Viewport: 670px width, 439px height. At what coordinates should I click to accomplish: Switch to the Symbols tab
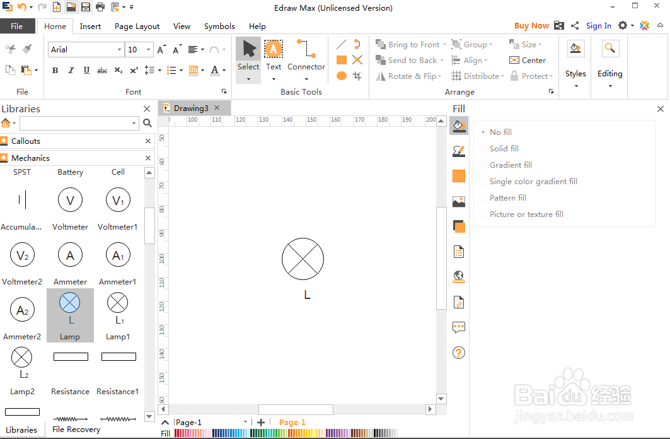[x=219, y=26]
